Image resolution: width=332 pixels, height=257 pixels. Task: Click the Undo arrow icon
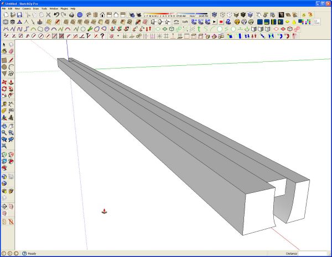pos(56,15)
